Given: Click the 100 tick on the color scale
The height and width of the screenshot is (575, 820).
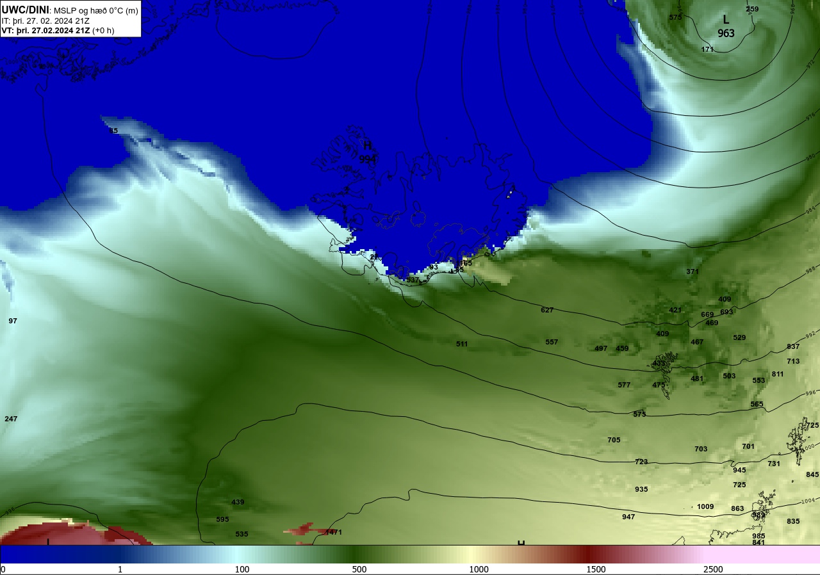Looking at the screenshot, I should 242,569.
